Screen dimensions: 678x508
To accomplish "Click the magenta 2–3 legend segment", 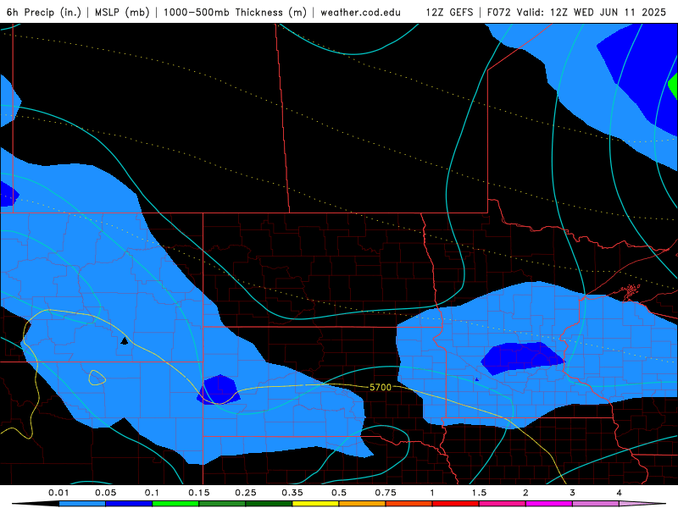I will pyautogui.click(x=549, y=504).
